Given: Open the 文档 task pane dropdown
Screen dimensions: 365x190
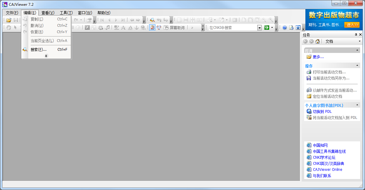Looking at the screenshot, I should tap(360, 41).
